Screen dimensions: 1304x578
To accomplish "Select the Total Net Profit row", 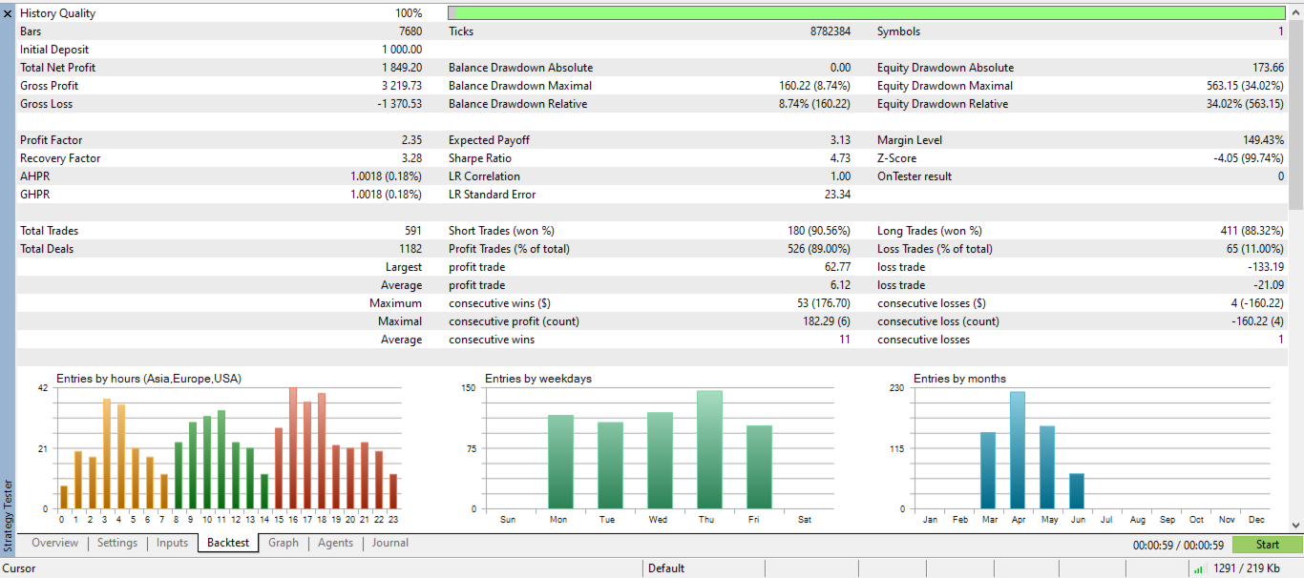I will tap(221, 68).
